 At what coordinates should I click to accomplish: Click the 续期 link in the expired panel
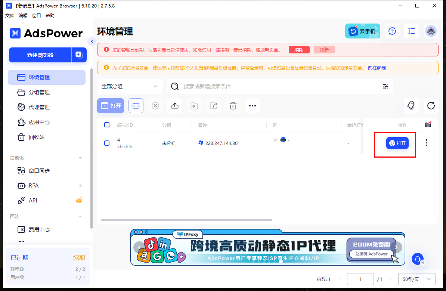(x=79, y=258)
